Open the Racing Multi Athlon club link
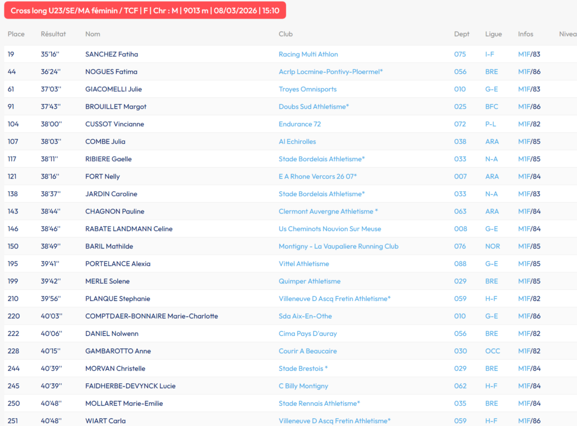This screenshot has width=577, height=426. tap(308, 55)
